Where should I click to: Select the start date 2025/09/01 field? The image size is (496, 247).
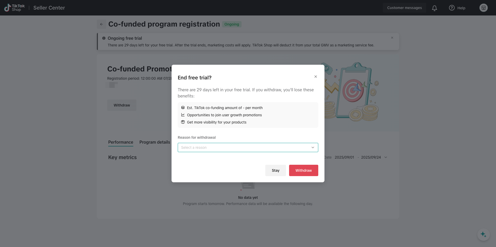(x=344, y=157)
